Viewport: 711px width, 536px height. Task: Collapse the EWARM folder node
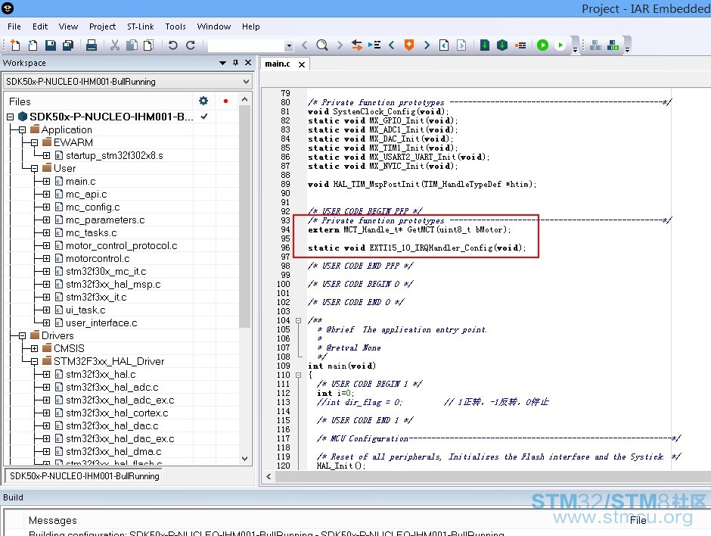coord(34,142)
